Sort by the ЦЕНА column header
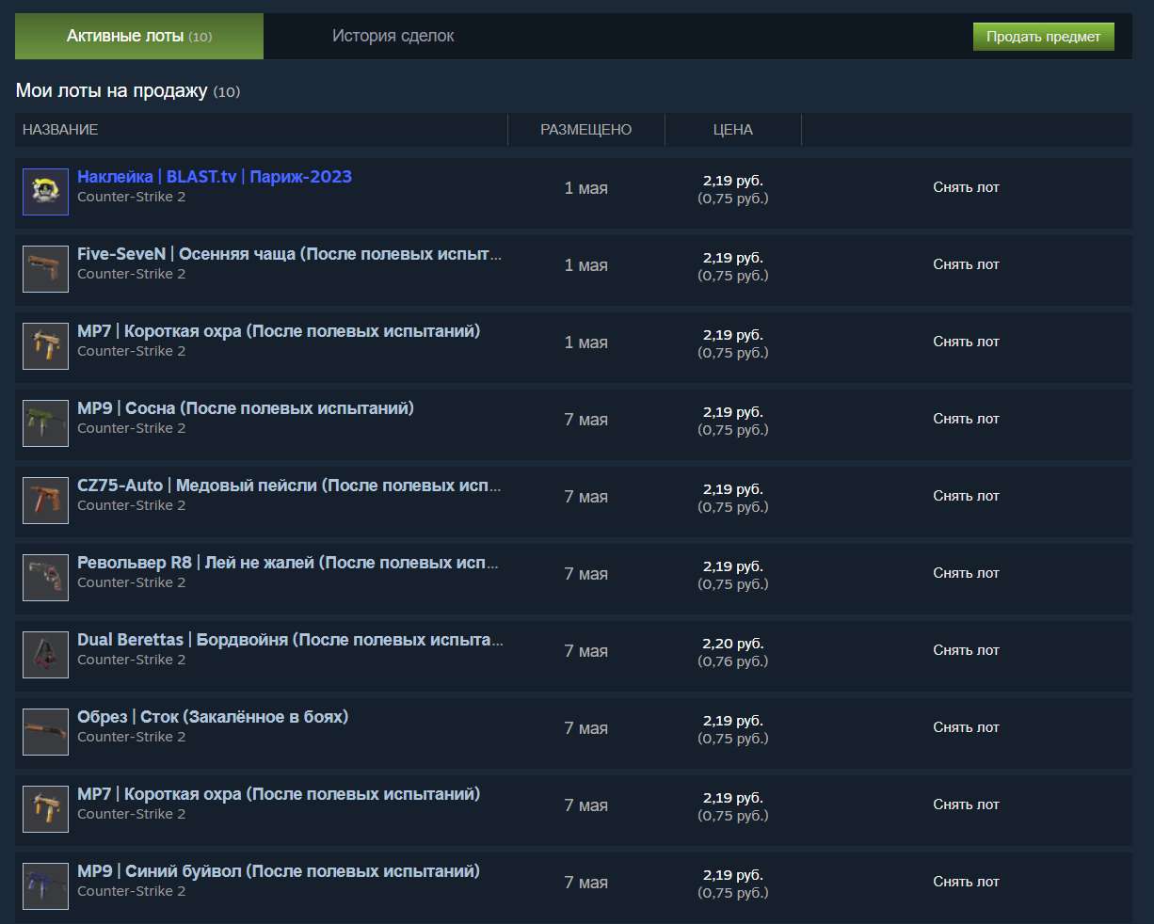 click(733, 130)
